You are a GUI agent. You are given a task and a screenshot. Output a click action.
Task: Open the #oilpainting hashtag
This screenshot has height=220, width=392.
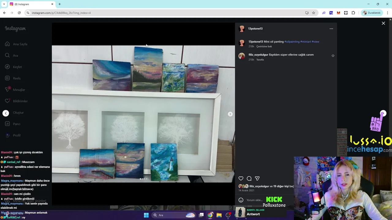click(292, 42)
